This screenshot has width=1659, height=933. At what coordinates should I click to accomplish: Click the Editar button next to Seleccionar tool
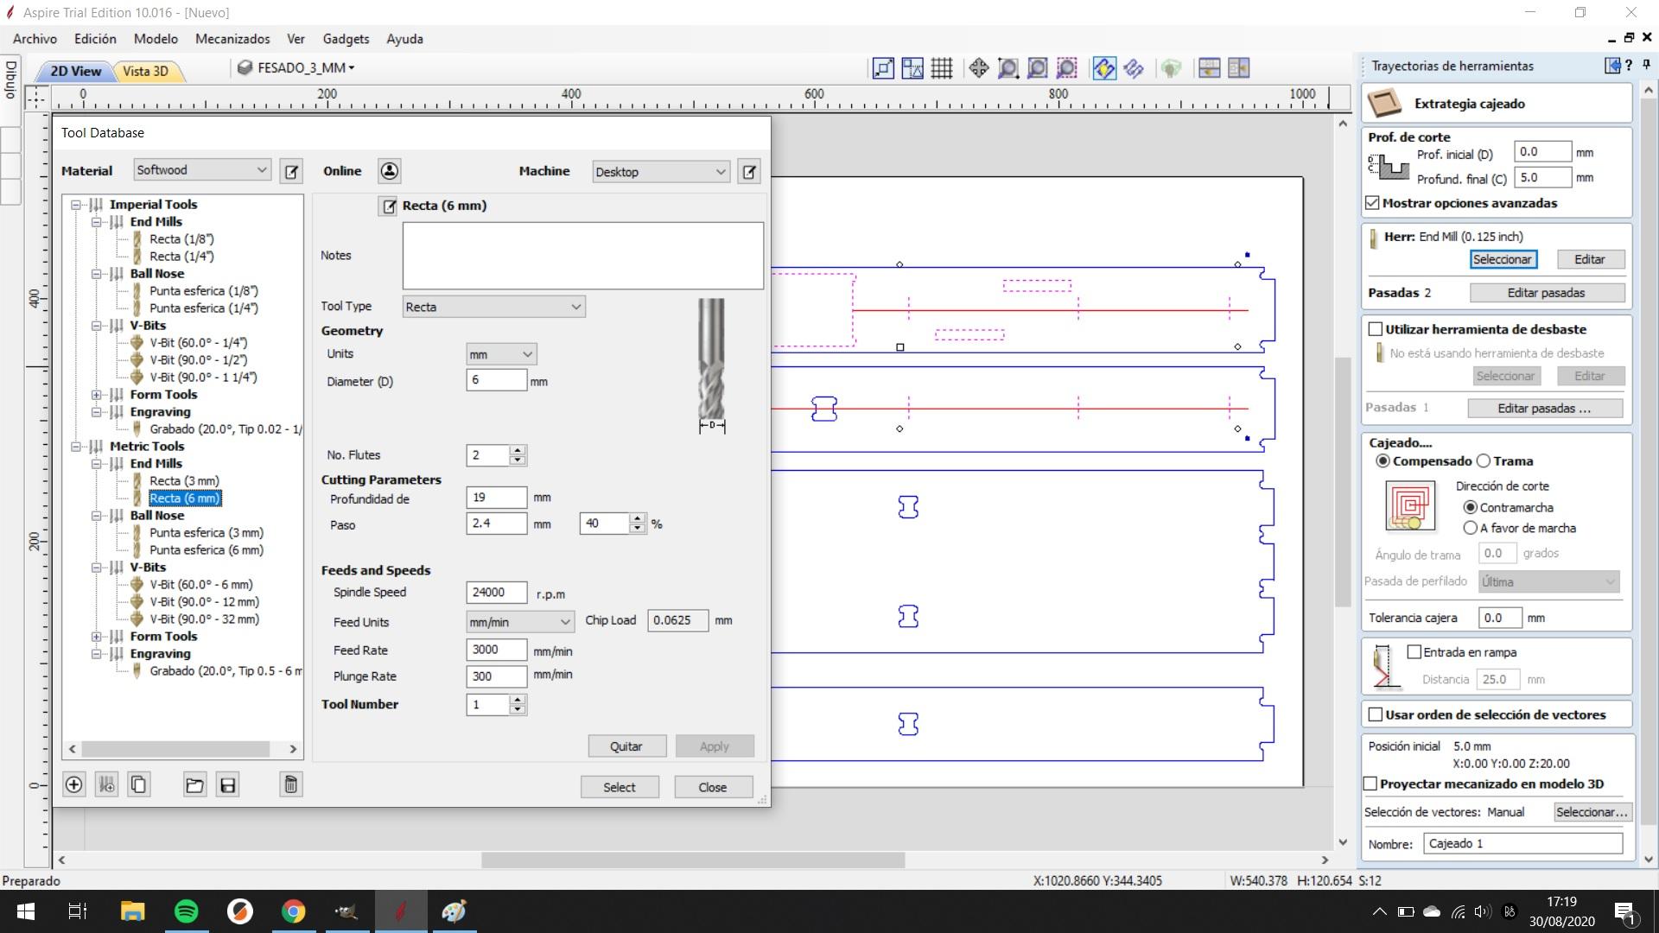pos(1590,259)
